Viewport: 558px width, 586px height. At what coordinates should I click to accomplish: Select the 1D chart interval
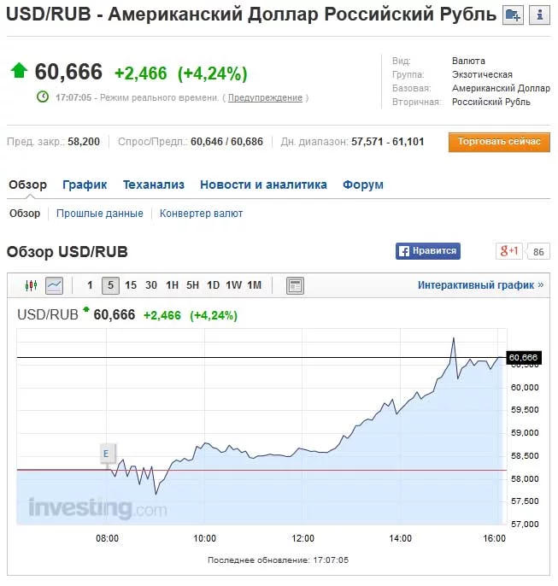click(214, 285)
